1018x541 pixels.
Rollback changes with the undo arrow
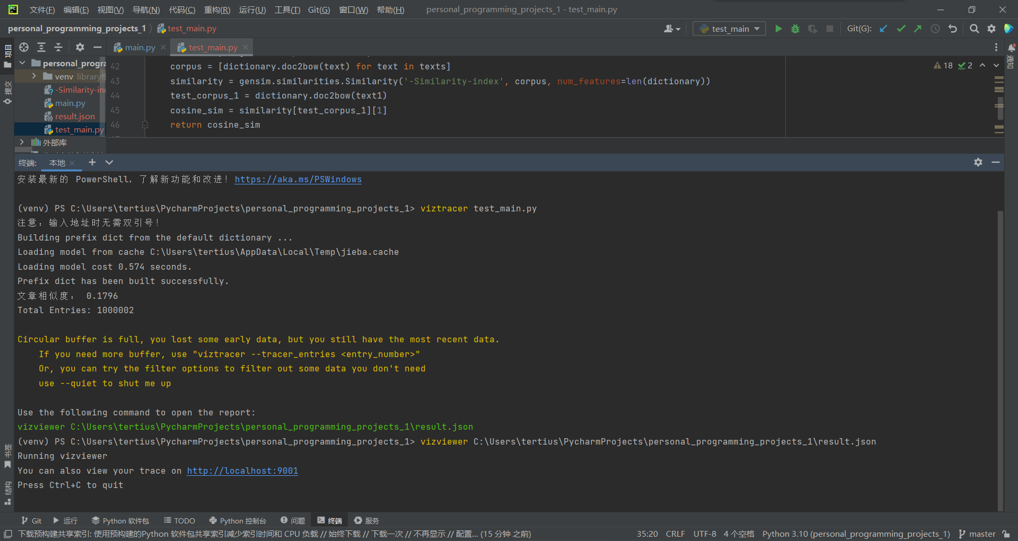(x=953, y=29)
